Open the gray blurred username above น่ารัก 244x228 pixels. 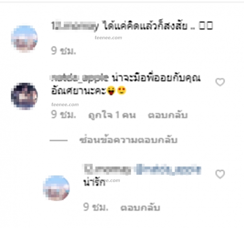(108, 170)
